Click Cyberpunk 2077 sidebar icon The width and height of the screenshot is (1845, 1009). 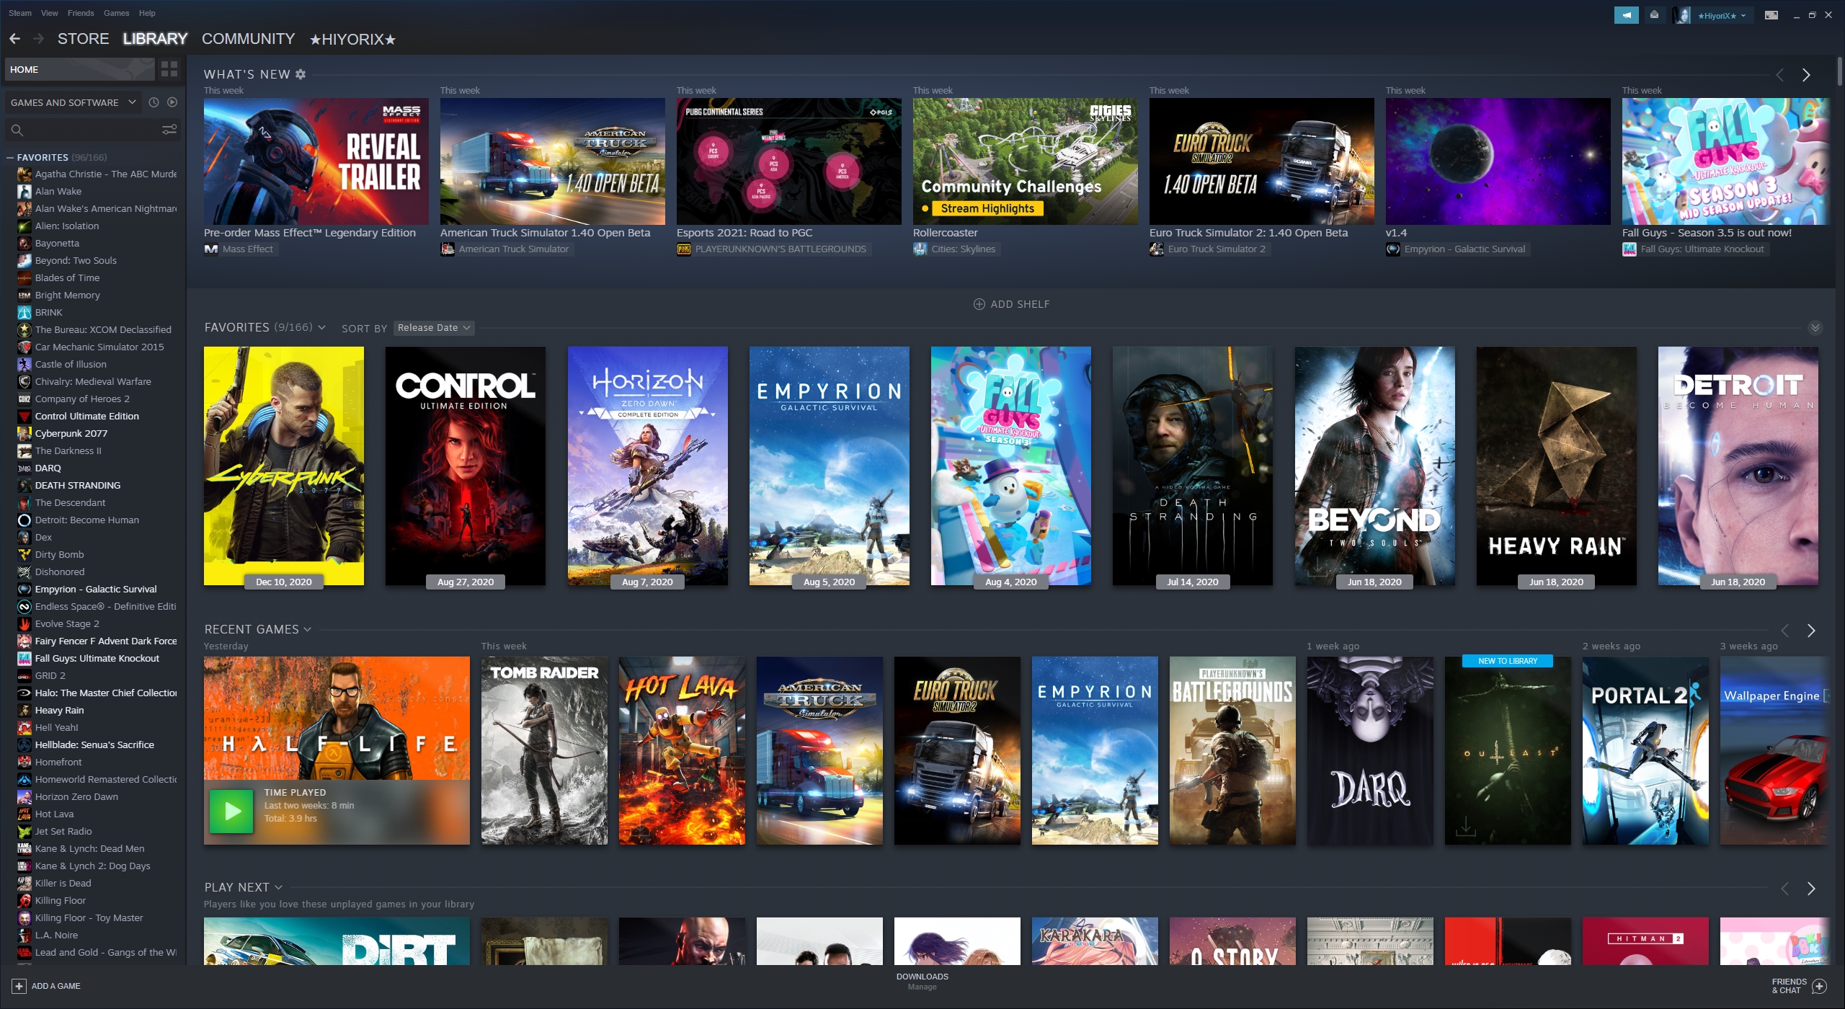tap(24, 433)
